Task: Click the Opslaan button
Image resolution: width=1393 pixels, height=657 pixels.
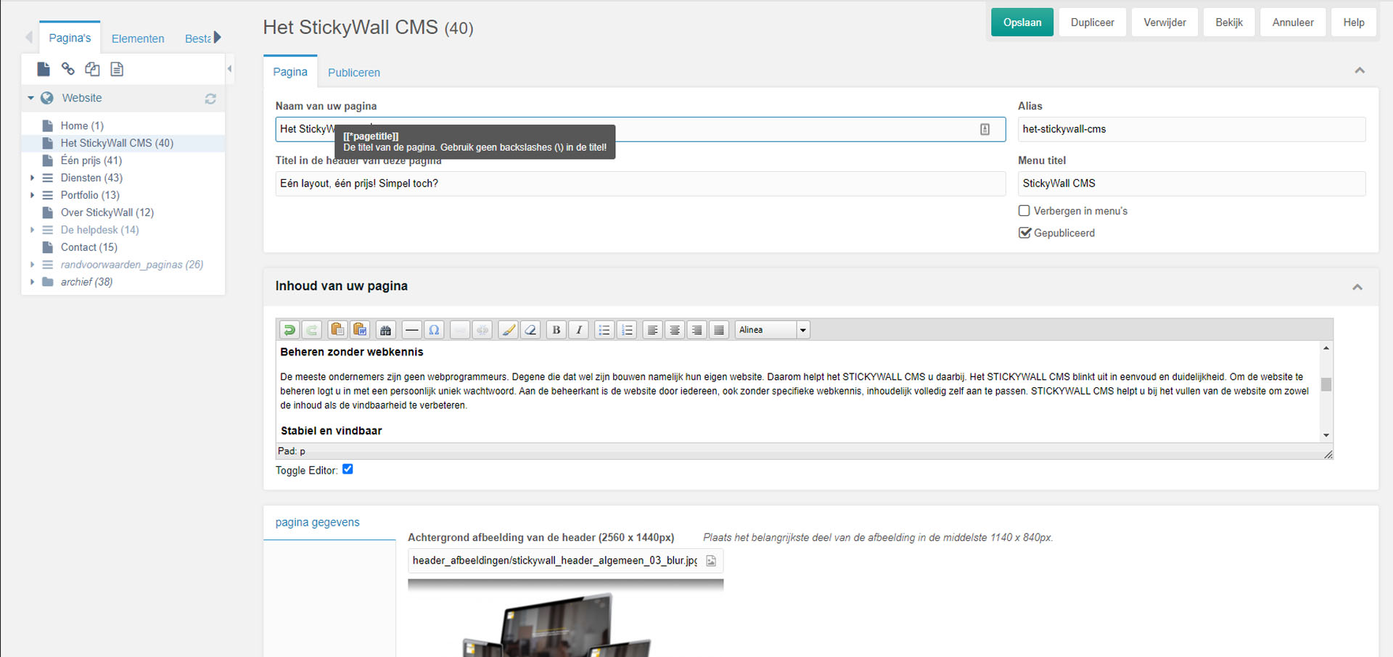Action: pyautogui.click(x=1022, y=22)
